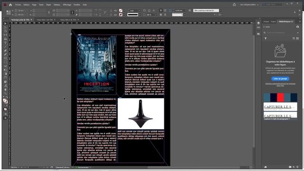Screen dimensions: 304x171
Task: Click the filter funnel icon in library panel
Action: click(266, 38)
